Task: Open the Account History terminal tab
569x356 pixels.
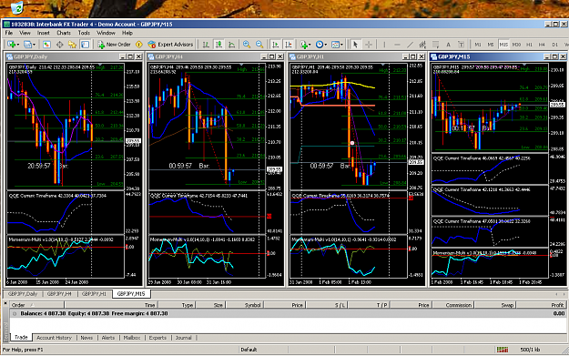Action: coord(54,338)
